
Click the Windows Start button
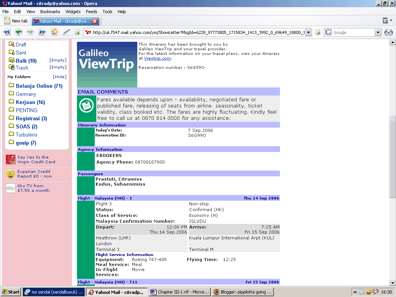[x=11, y=292]
